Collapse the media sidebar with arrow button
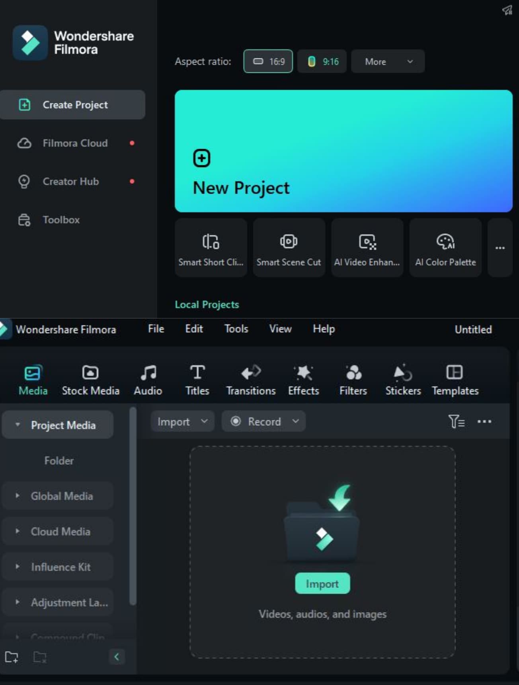The image size is (519, 685). point(117,657)
